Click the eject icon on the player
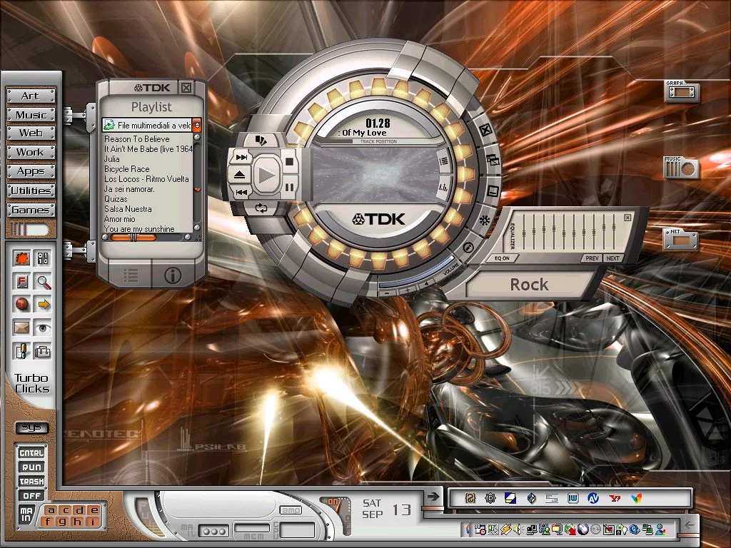Screen dimensions: 731x548 240,175
